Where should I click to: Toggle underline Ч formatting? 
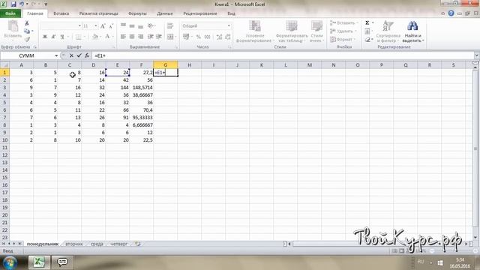point(62,37)
